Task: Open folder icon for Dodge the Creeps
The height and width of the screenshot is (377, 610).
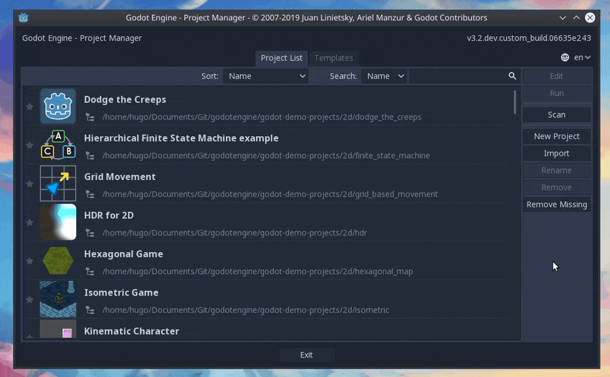Action: (x=90, y=117)
